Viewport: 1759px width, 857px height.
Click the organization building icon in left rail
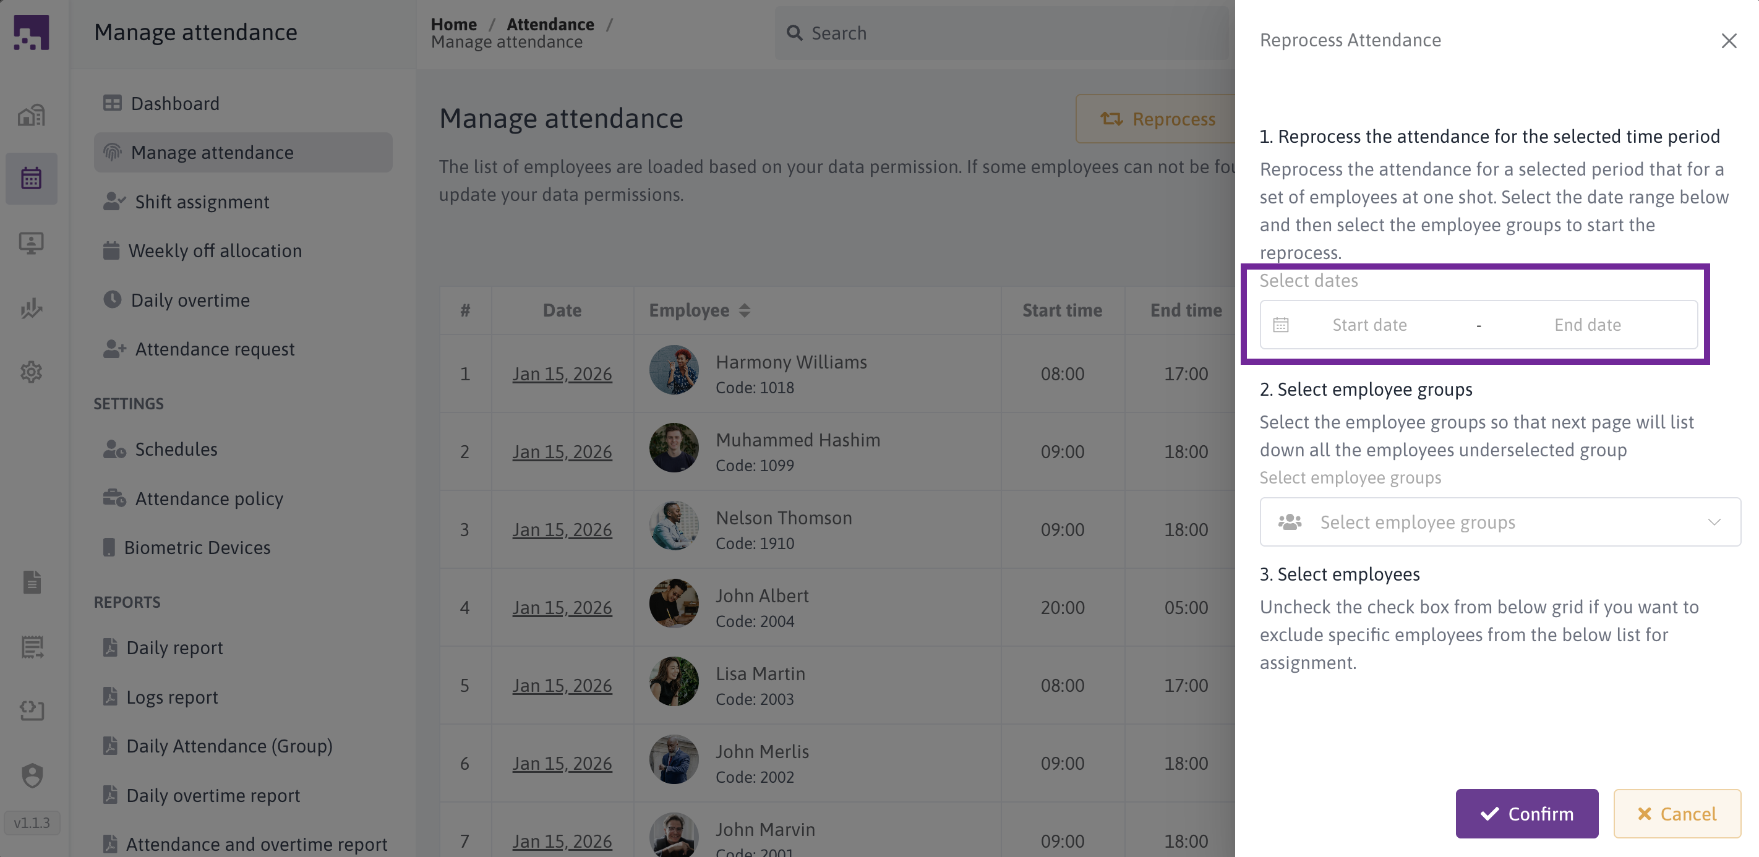(x=32, y=115)
